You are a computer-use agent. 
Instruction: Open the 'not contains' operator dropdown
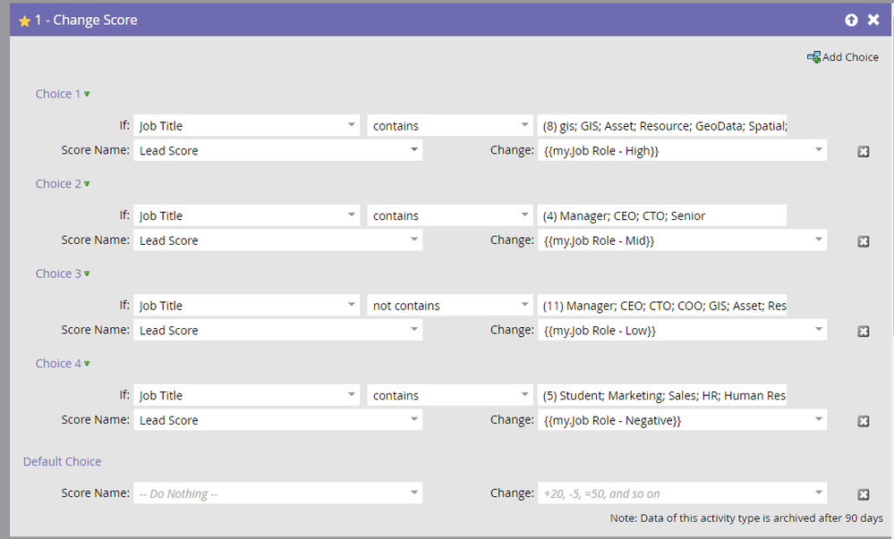(x=524, y=306)
